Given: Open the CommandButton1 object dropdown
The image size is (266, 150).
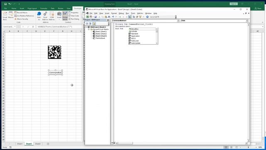Looking at the screenshot, I should pos(178,20).
